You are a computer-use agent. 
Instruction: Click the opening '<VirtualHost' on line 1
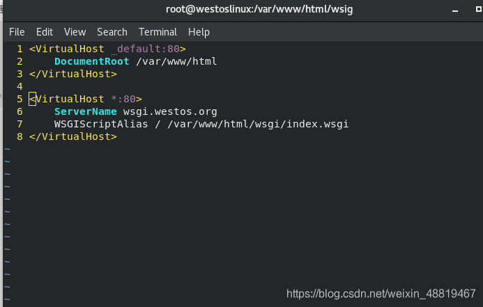pos(67,49)
